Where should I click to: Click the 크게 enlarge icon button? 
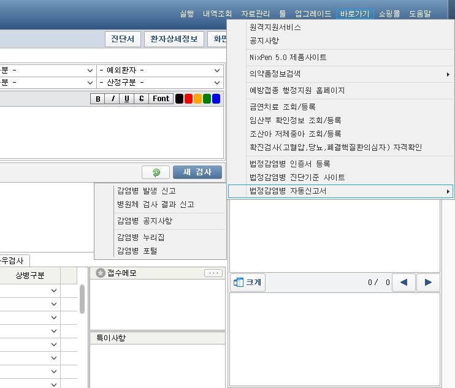(247, 283)
